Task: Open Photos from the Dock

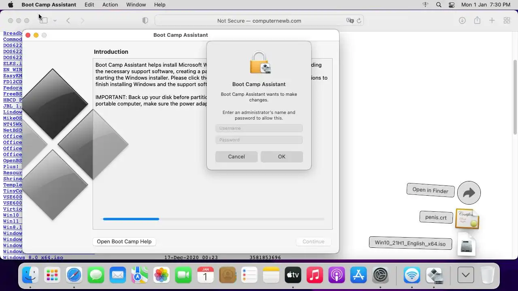Action: click(x=161, y=275)
